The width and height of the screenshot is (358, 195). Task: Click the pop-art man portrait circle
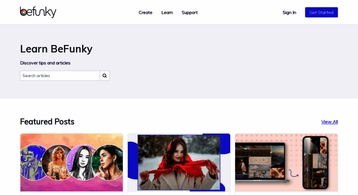click(x=31, y=162)
